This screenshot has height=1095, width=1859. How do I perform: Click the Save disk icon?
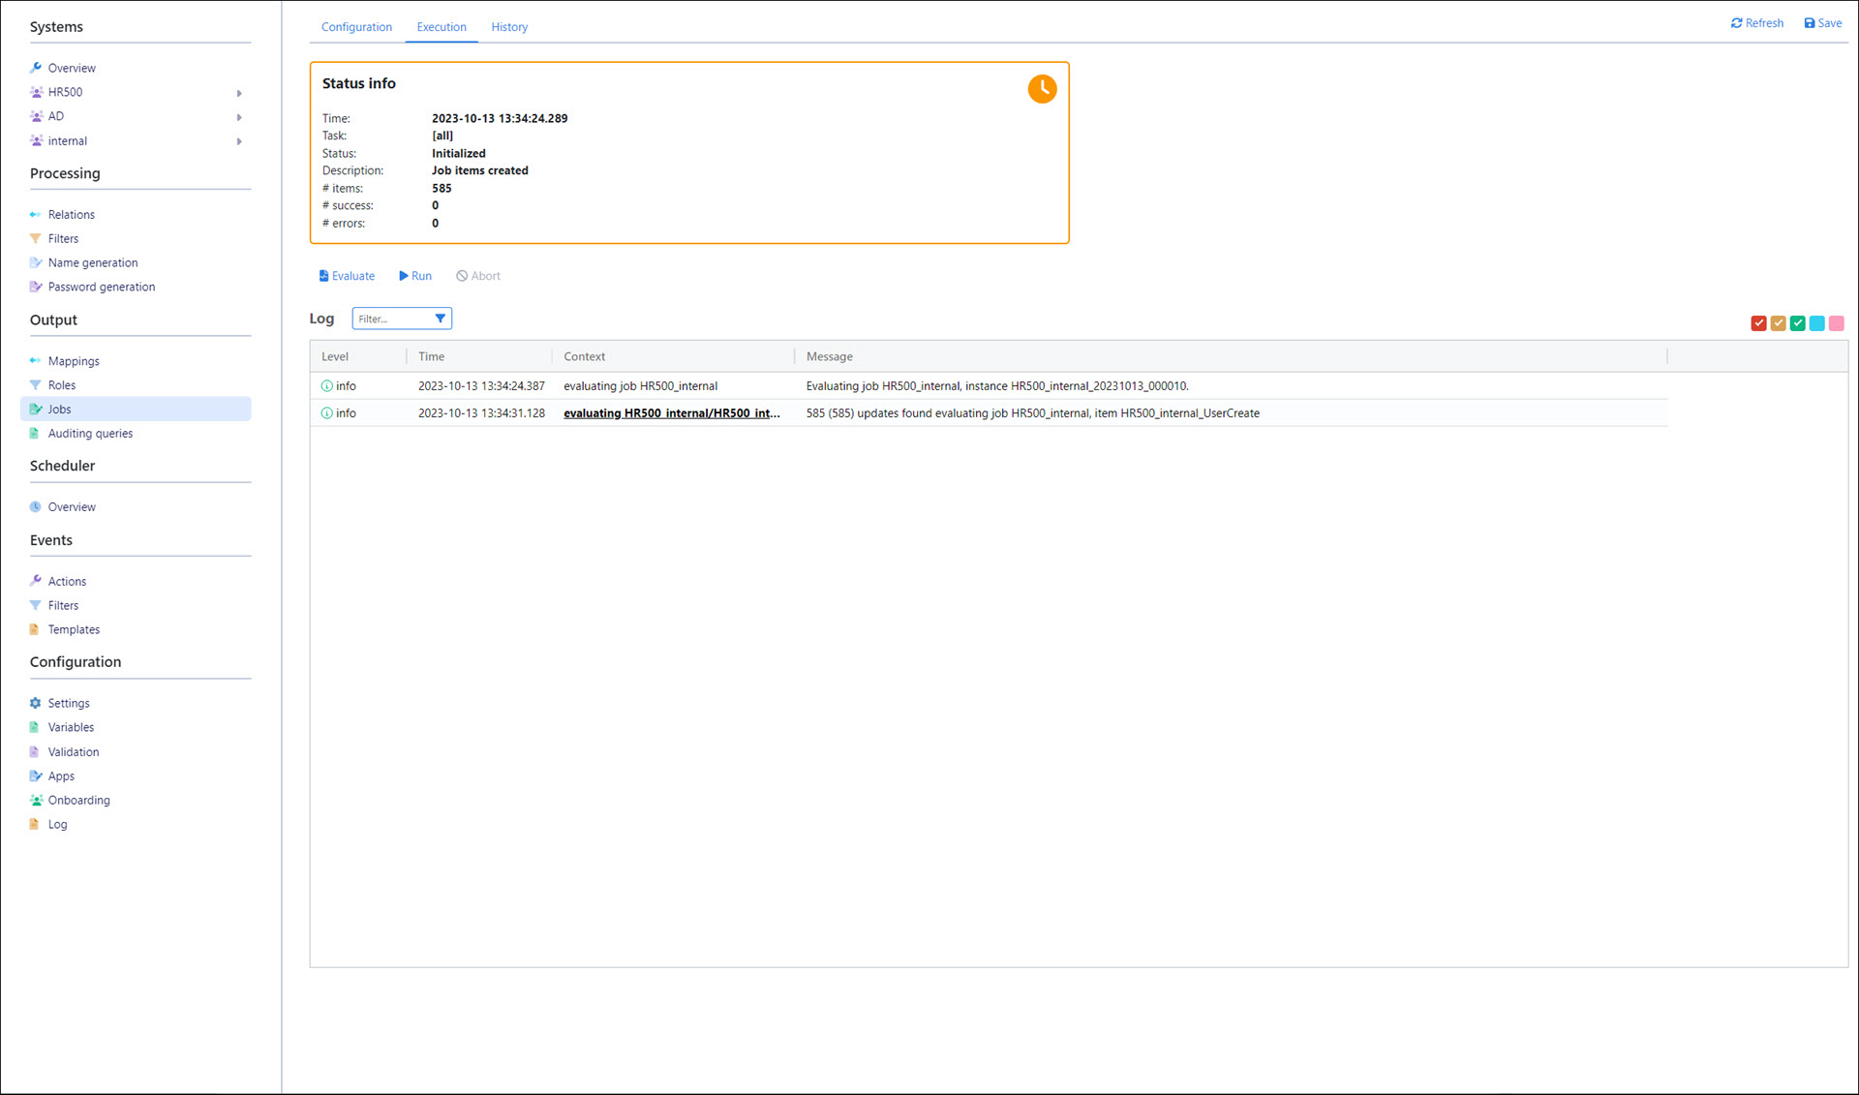[1809, 23]
